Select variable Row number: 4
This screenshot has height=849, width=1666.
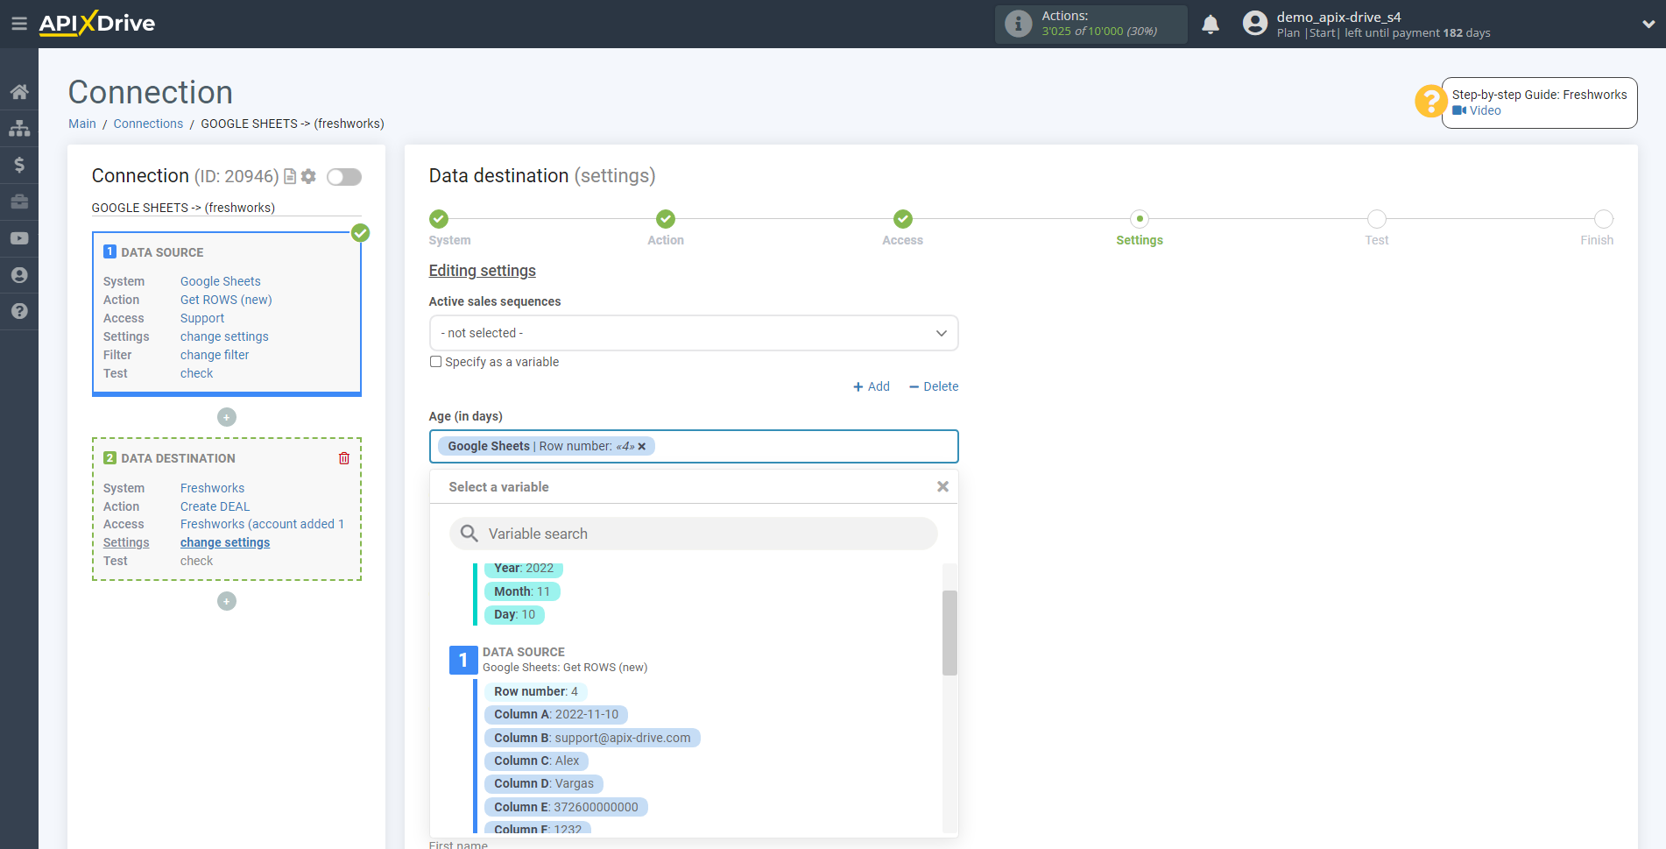pos(536,691)
